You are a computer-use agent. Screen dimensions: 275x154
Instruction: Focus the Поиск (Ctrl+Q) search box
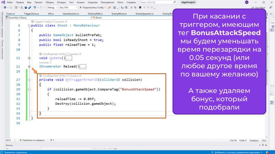157,2
